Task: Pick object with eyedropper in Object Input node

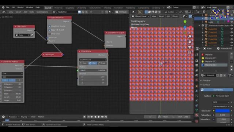Action: [x=32, y=35]
